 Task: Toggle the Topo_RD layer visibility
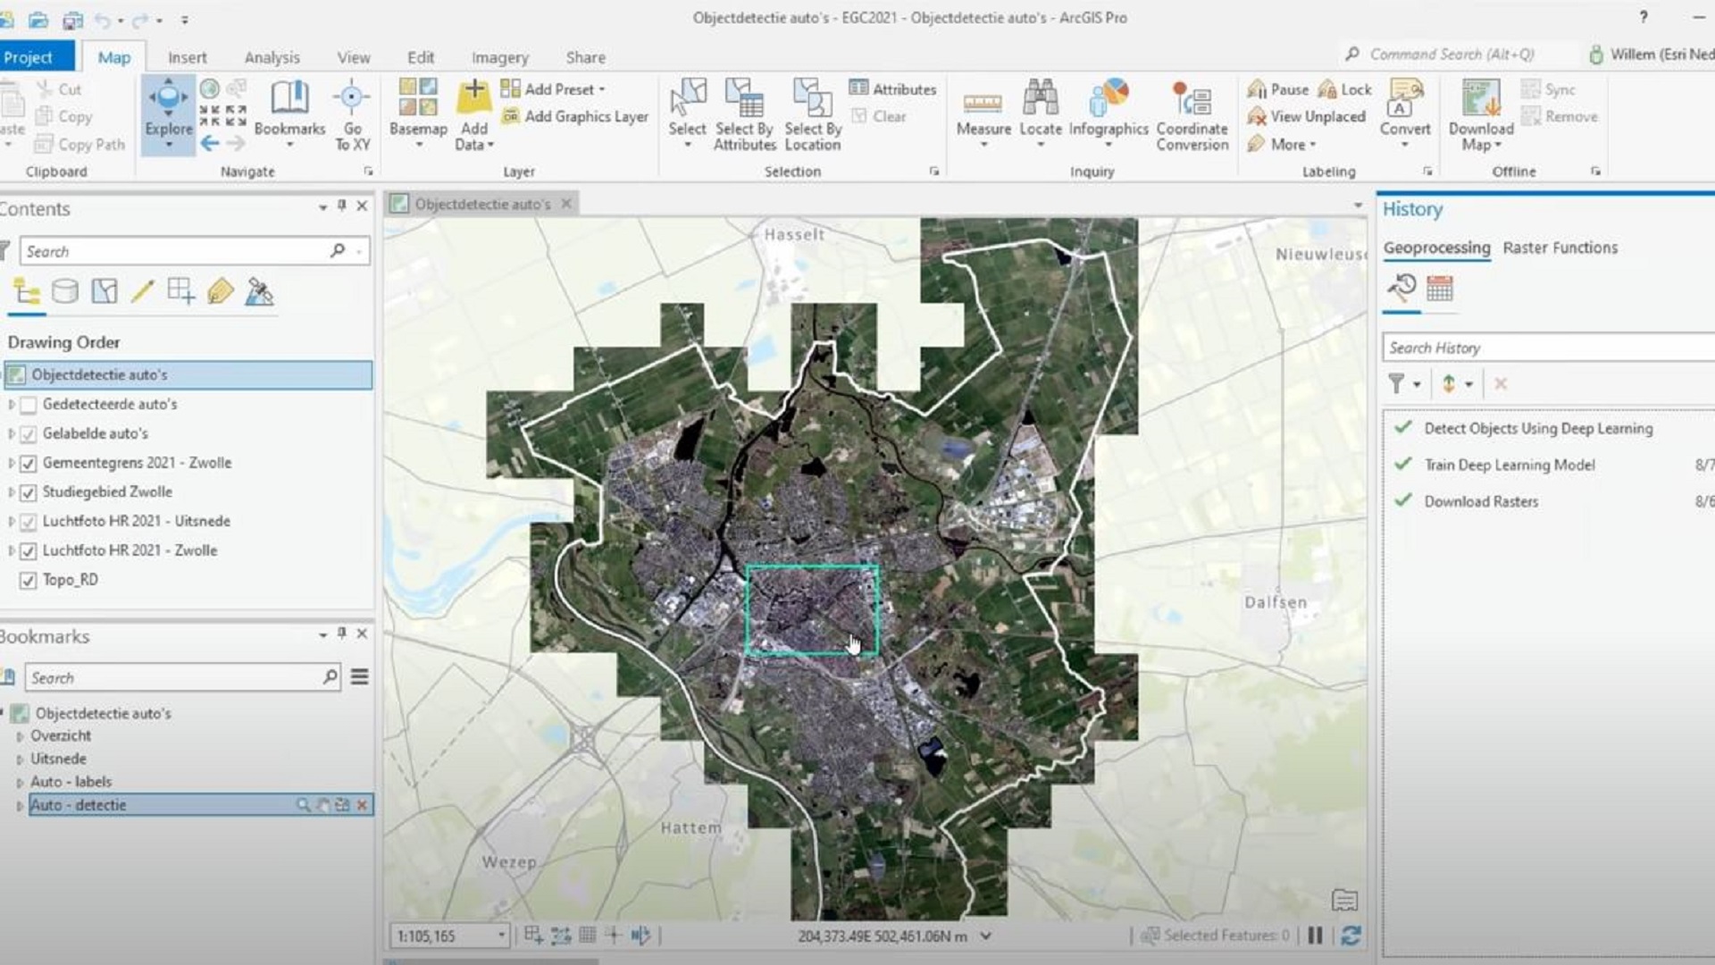tap(29, 581)
